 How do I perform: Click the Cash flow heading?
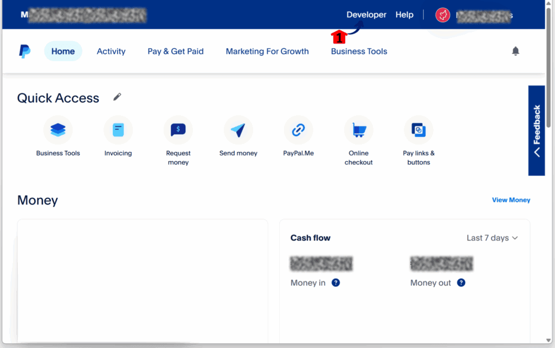click(x=311, y=238)
